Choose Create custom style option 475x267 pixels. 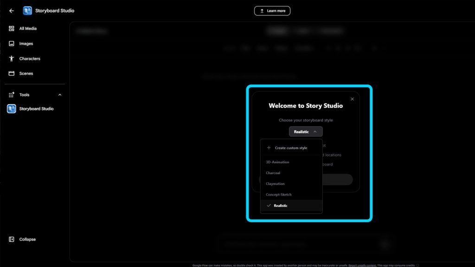(291, 148)
